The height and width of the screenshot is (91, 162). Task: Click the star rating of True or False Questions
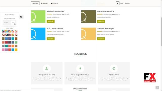tap(99, 14)
